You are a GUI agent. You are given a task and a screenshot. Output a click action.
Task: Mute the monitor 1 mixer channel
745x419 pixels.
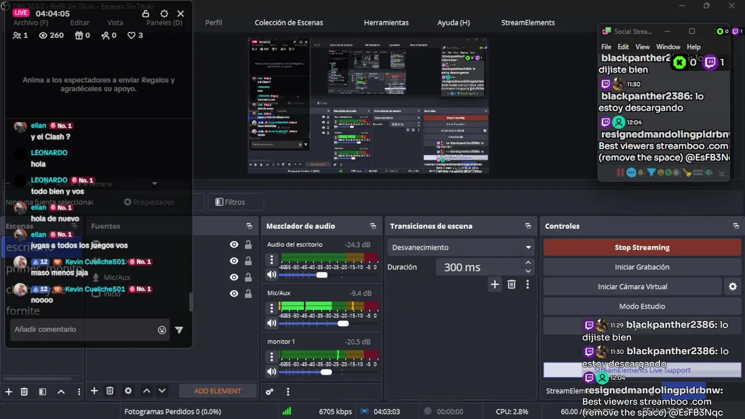click(271, 371)
